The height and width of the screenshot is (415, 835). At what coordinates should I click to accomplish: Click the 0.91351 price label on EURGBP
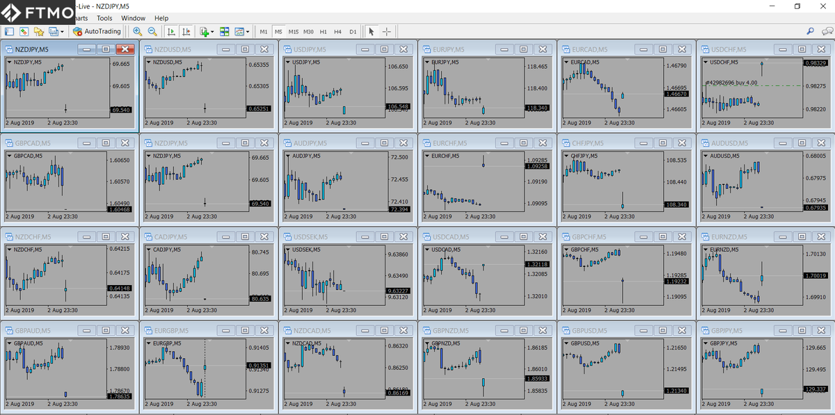point(259,365)
